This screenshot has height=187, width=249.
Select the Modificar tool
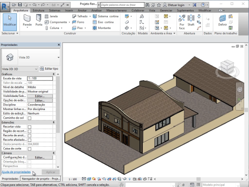pyautogui.click(x=10, y=22)
